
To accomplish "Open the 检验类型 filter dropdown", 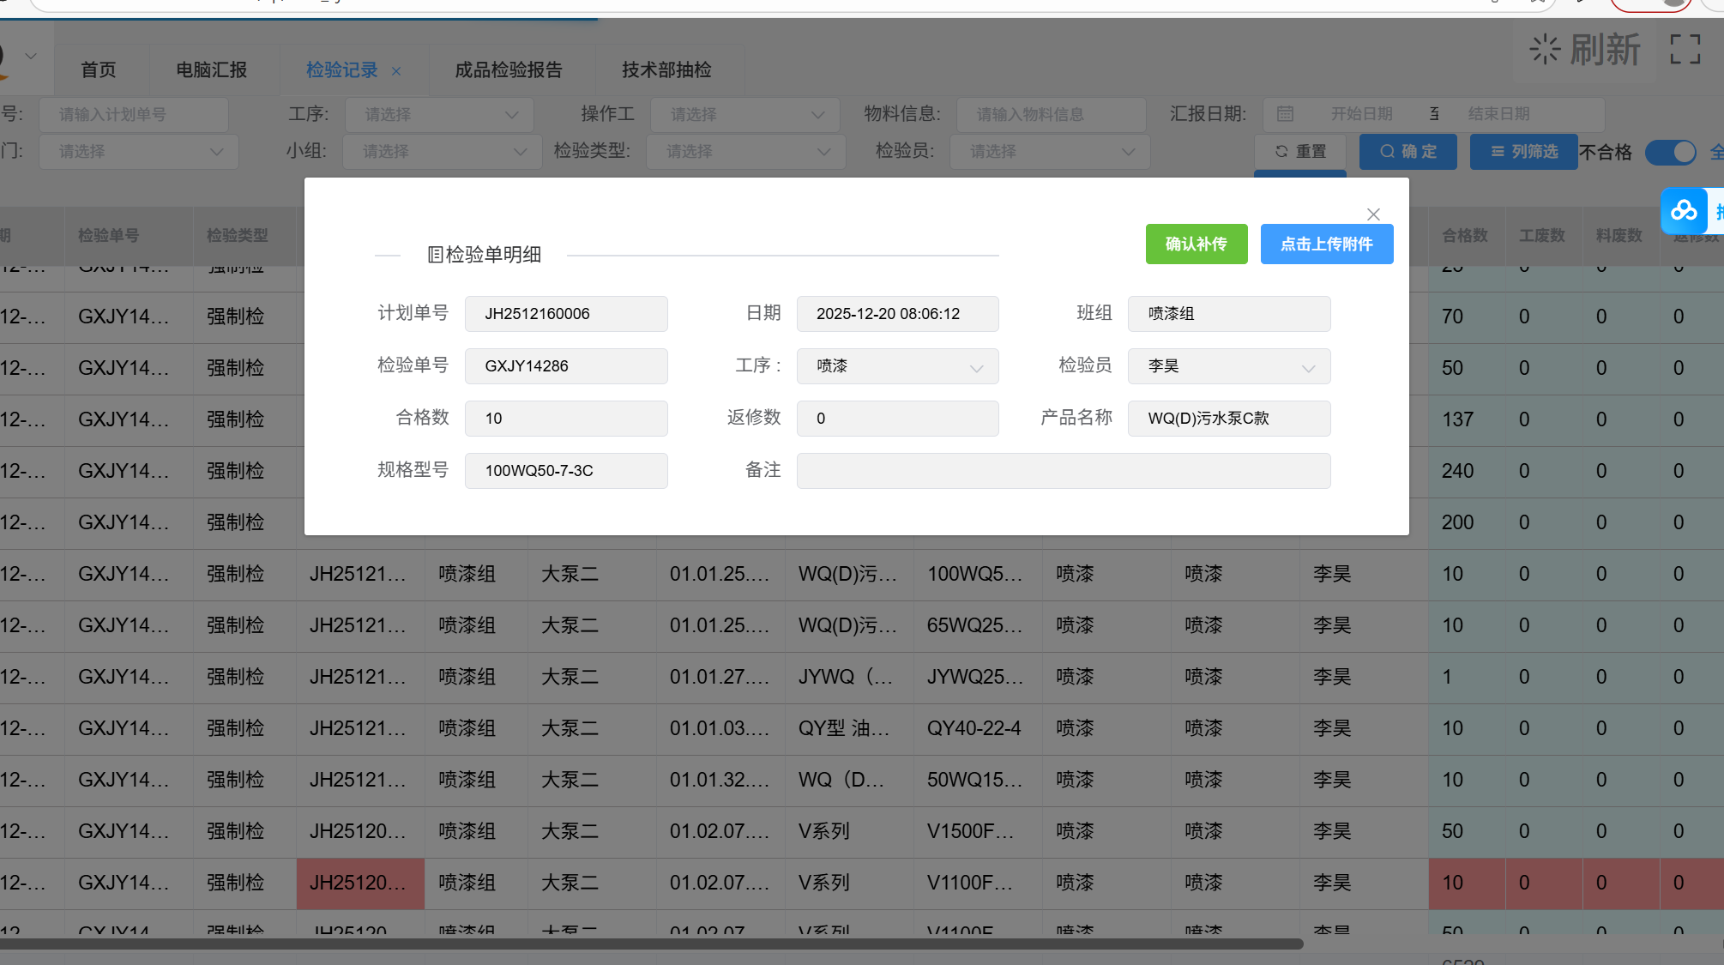I will click(745, 152).
